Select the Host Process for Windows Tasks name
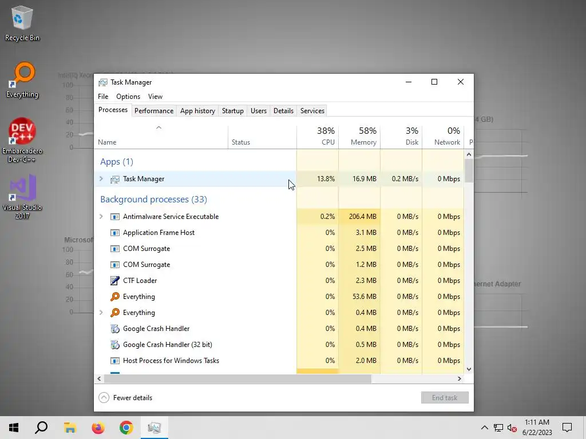Image resolution: width=586 pixels, height=439 pixels. [171, 361]
